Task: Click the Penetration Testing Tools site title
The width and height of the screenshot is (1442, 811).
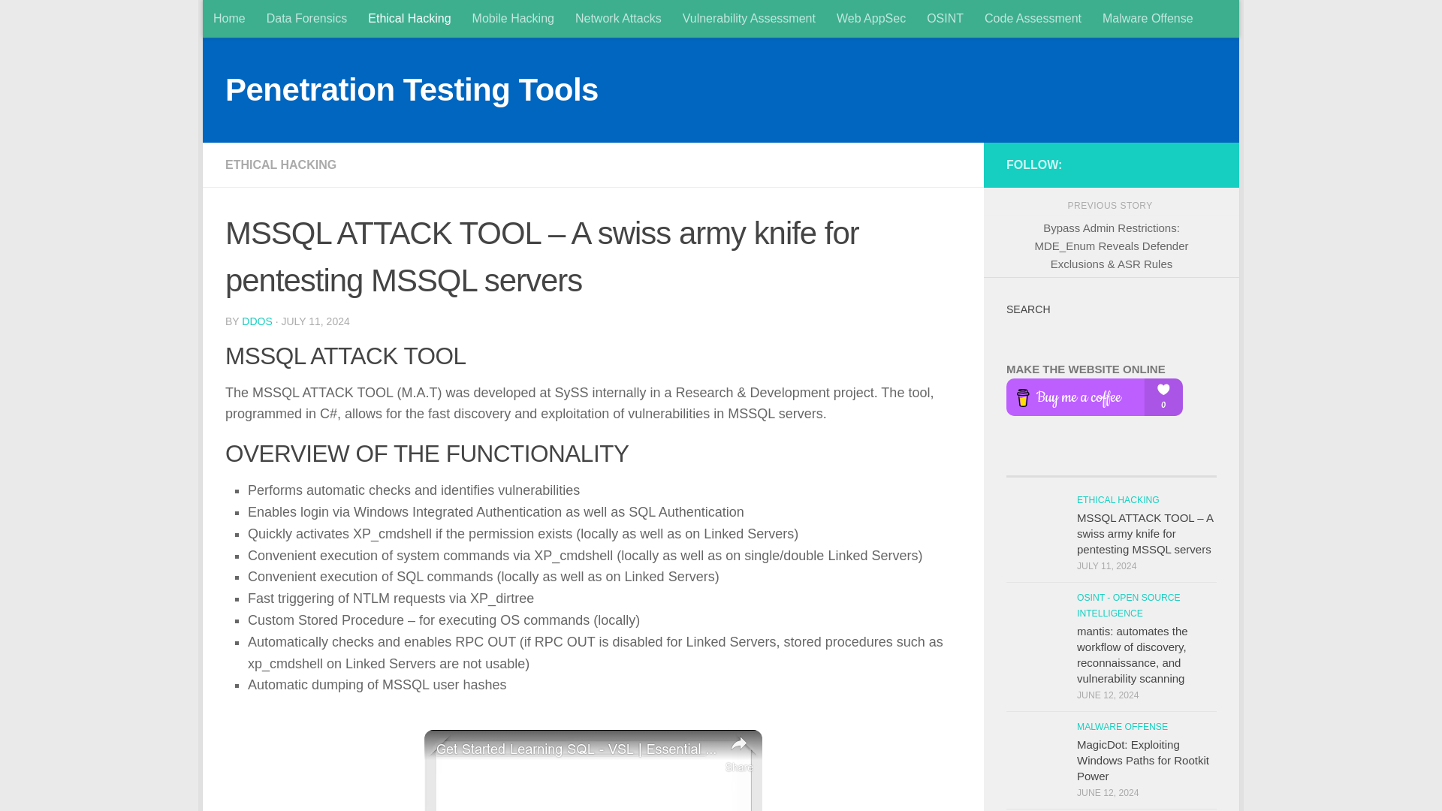Action: pyautogui.click(x=412, y=90)
